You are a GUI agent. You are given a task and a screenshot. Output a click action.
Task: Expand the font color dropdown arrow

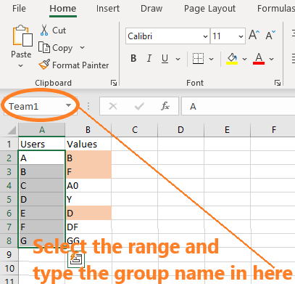pos(271,59)
